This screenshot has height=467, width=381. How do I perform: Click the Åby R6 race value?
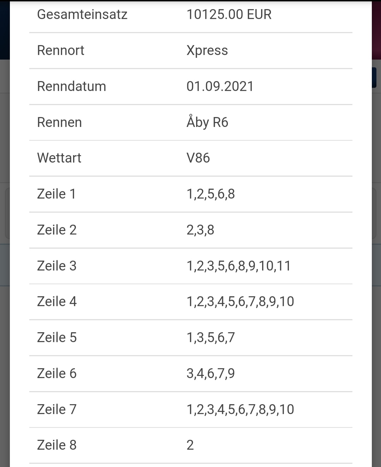click(207, 122)
